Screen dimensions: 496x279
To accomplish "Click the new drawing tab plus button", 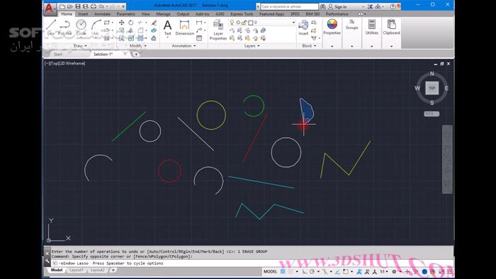I will 136,54.
